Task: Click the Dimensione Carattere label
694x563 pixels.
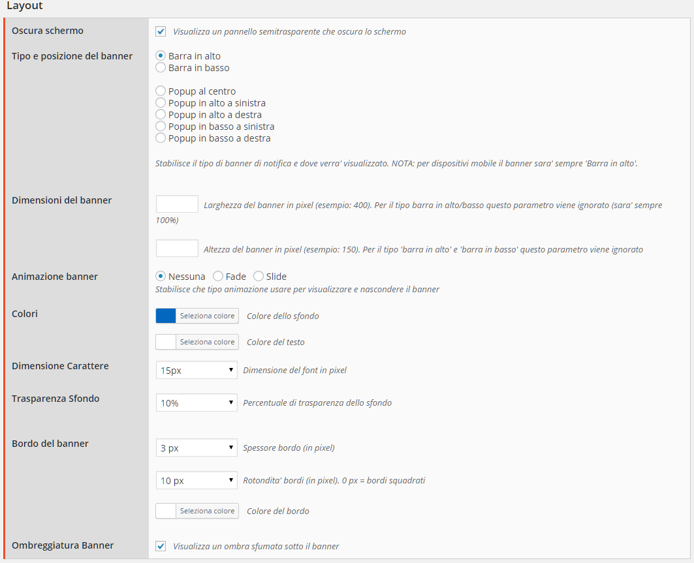Action: pyautogui.click(x=60, y=366)
